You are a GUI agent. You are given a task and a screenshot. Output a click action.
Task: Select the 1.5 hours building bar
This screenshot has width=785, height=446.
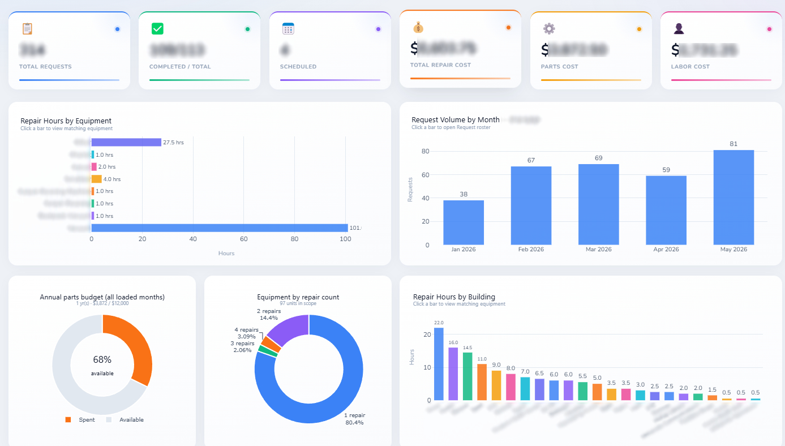pyautogui.click(x=713, y=398)
